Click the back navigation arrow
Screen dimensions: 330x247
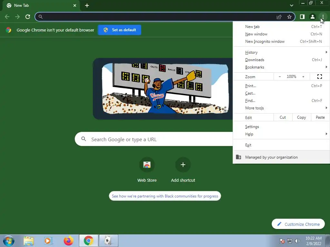pyautogui.click(x=7, y=17)
